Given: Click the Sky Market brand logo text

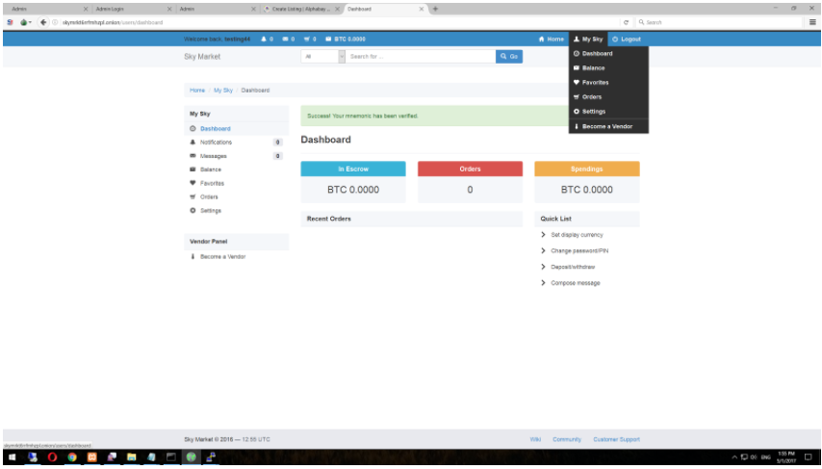Looking at the screenshot, I should tap(202, 57).
